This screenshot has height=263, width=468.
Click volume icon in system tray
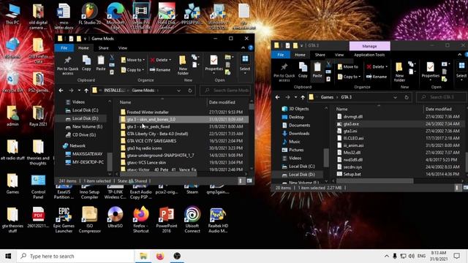411,256
